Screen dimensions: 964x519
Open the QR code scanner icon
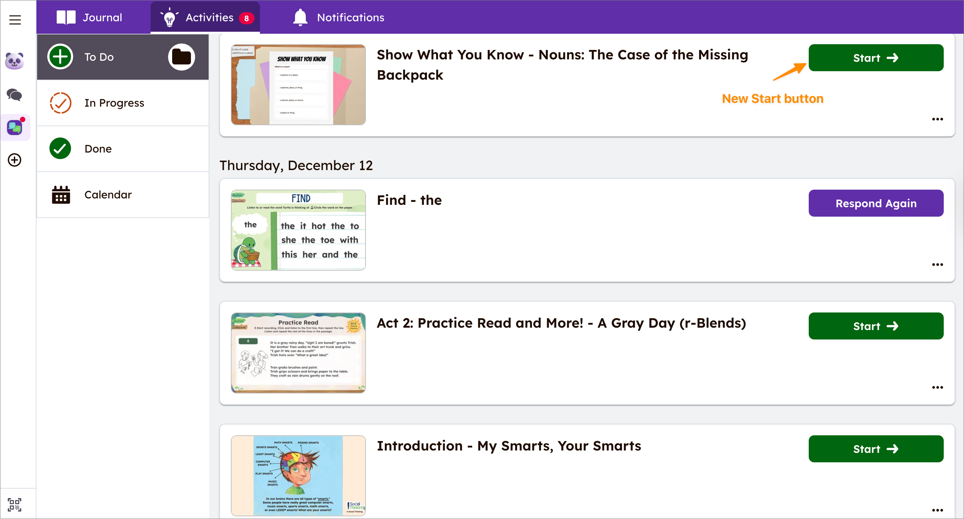[15, 504]
